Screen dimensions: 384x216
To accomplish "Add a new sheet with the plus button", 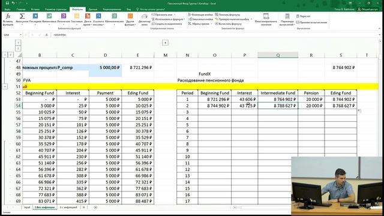I will (95, 208).
